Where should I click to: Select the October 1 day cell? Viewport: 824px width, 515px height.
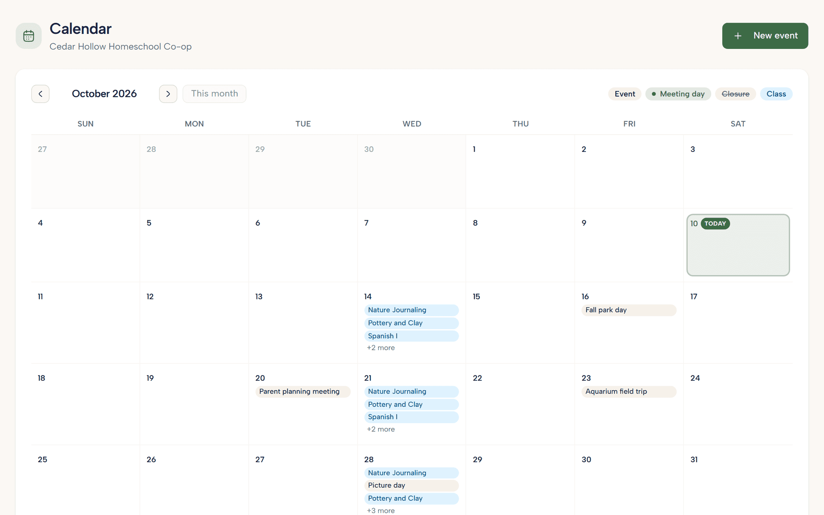tap(520, 172)
